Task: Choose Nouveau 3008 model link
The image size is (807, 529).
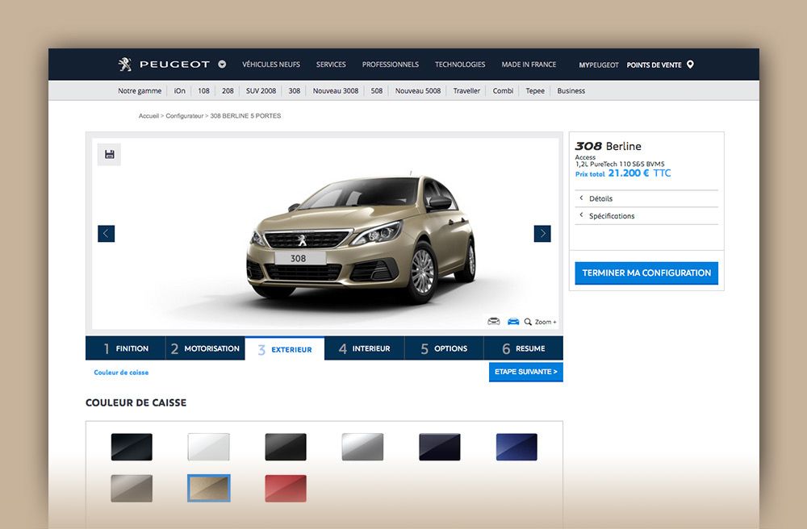Action: coord(336,91)
